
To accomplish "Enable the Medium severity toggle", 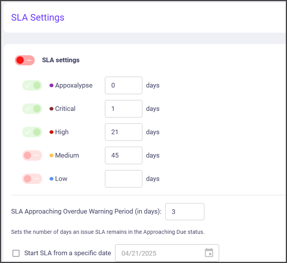I will (x=32, y=156).
